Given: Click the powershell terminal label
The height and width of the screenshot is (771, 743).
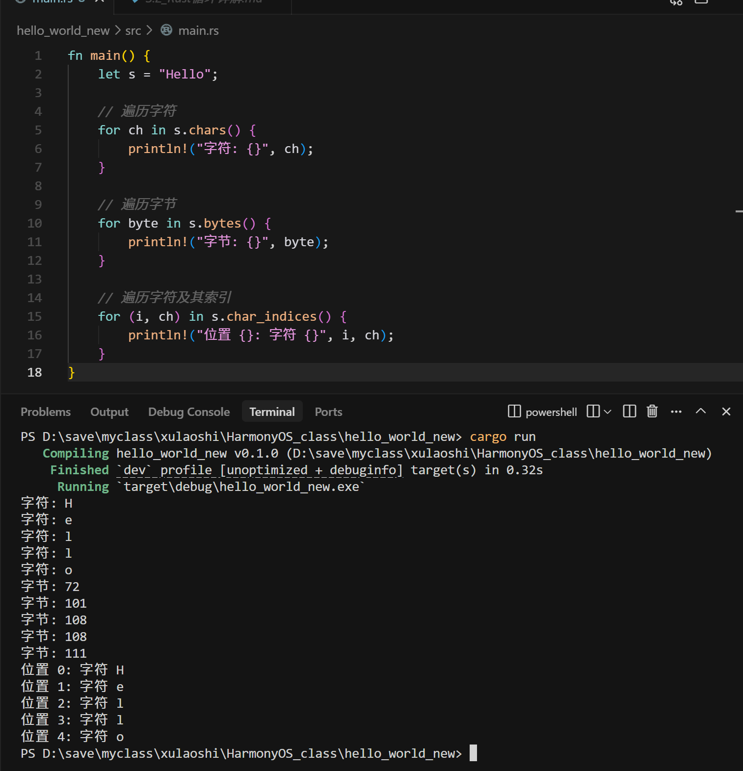Looking at the screenshot, I should pos(551,412).
